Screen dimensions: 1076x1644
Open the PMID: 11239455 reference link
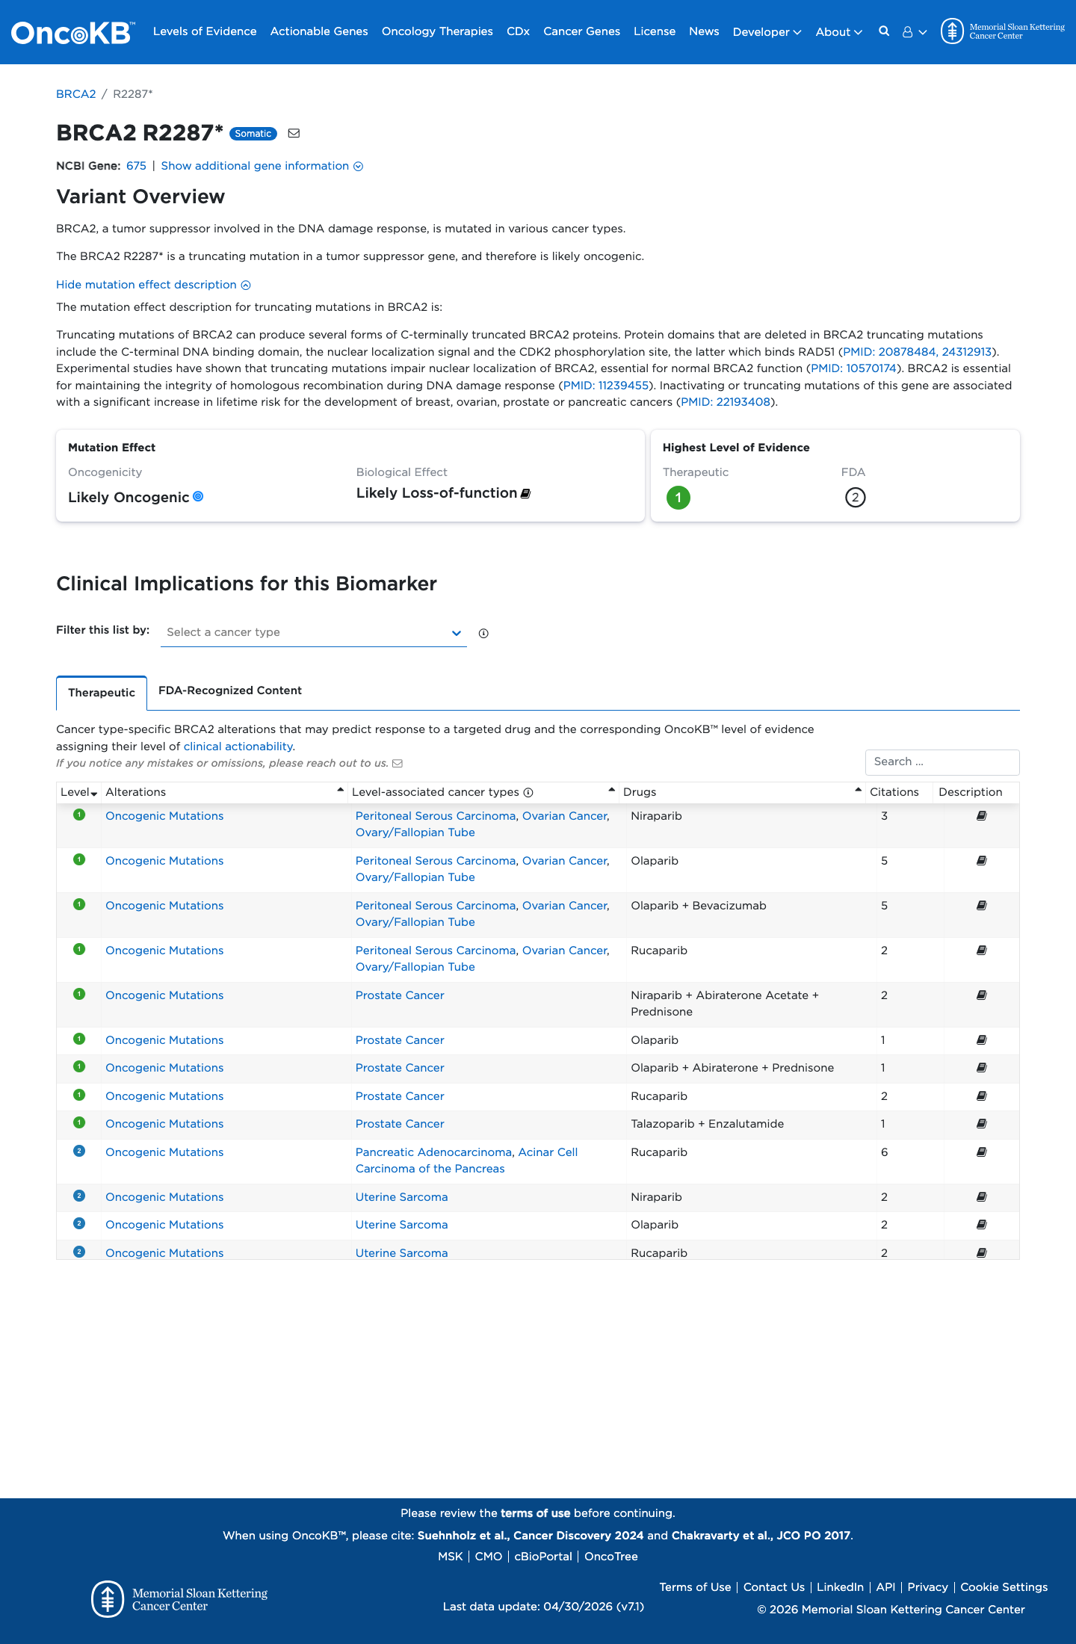pos(605,386)
